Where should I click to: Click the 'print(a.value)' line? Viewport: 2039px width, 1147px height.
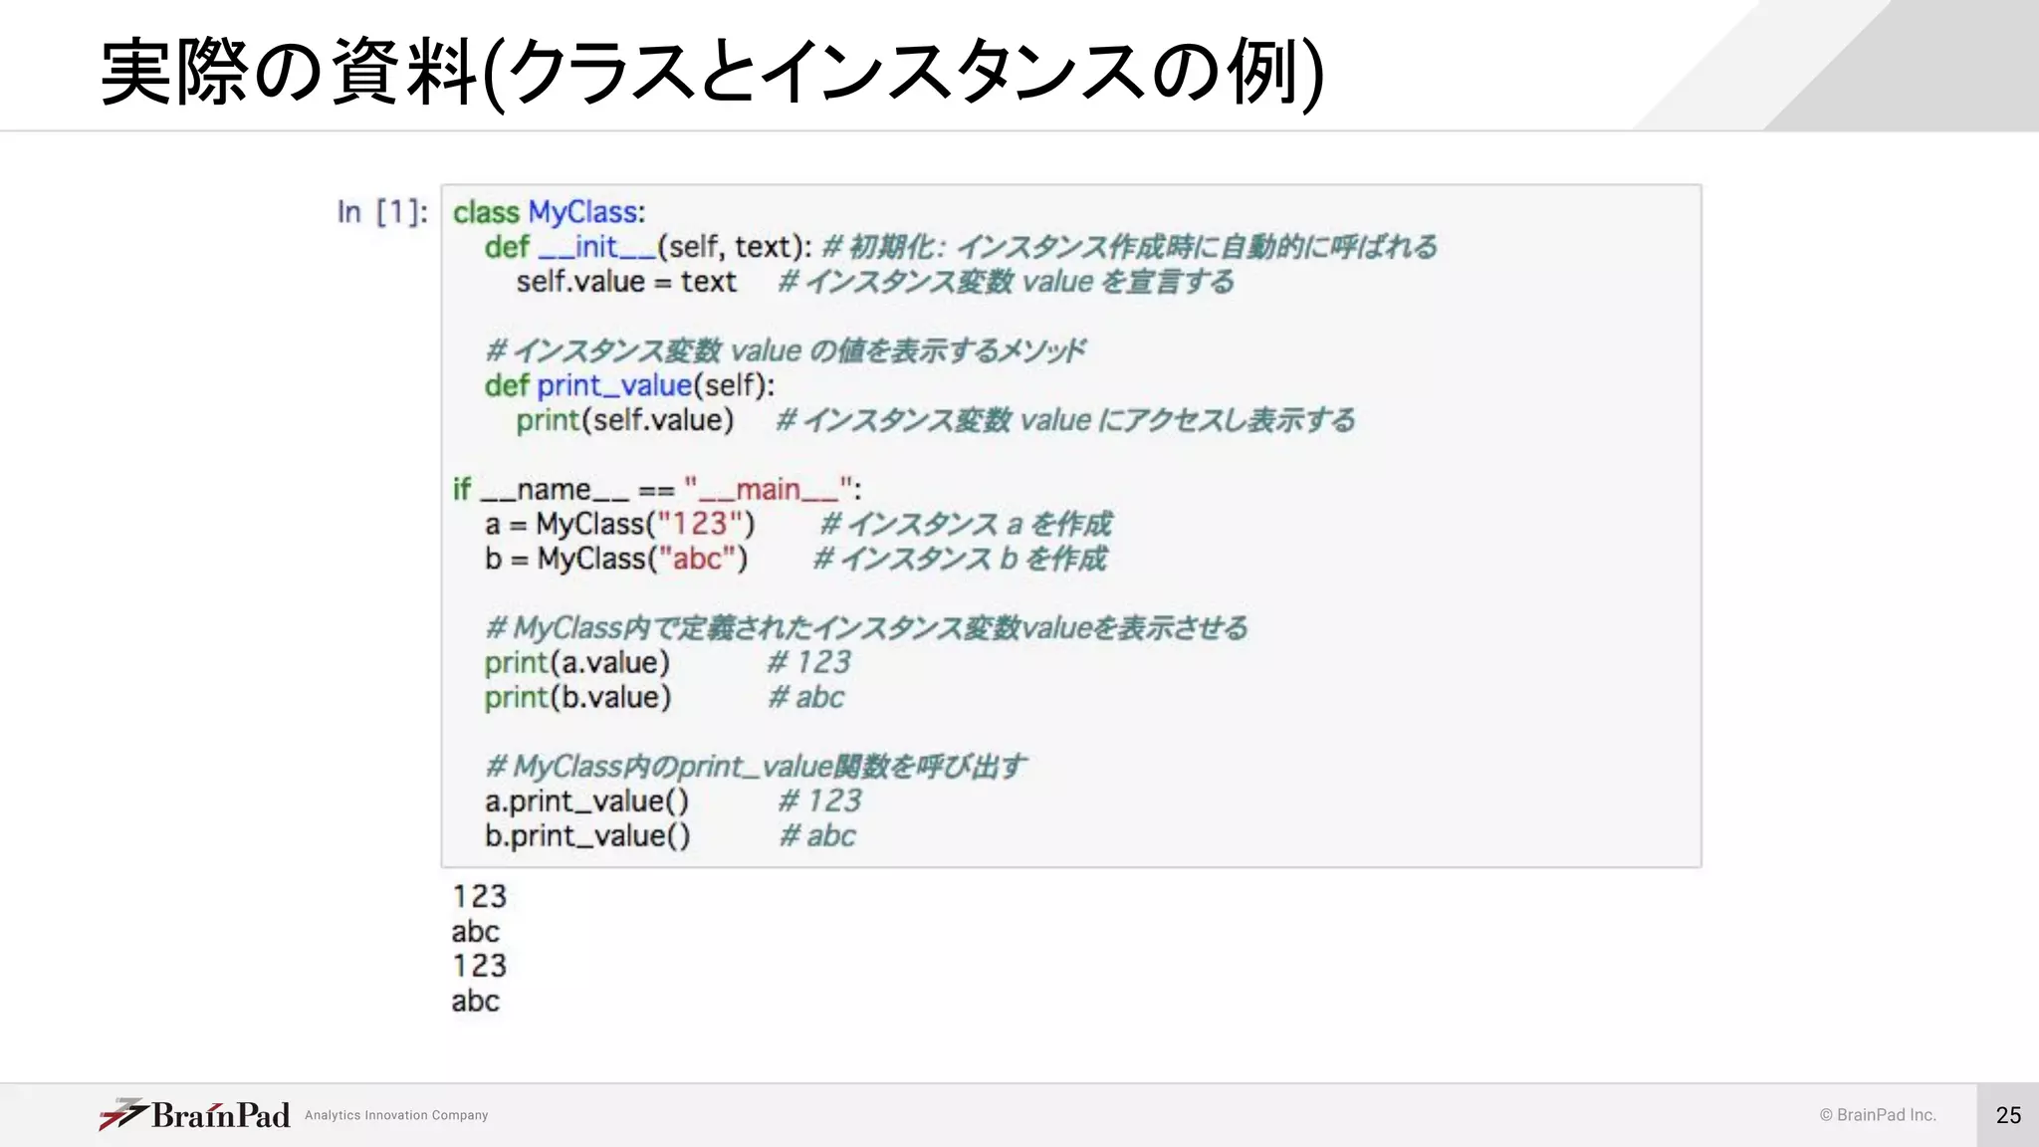(x=577, y=662)
